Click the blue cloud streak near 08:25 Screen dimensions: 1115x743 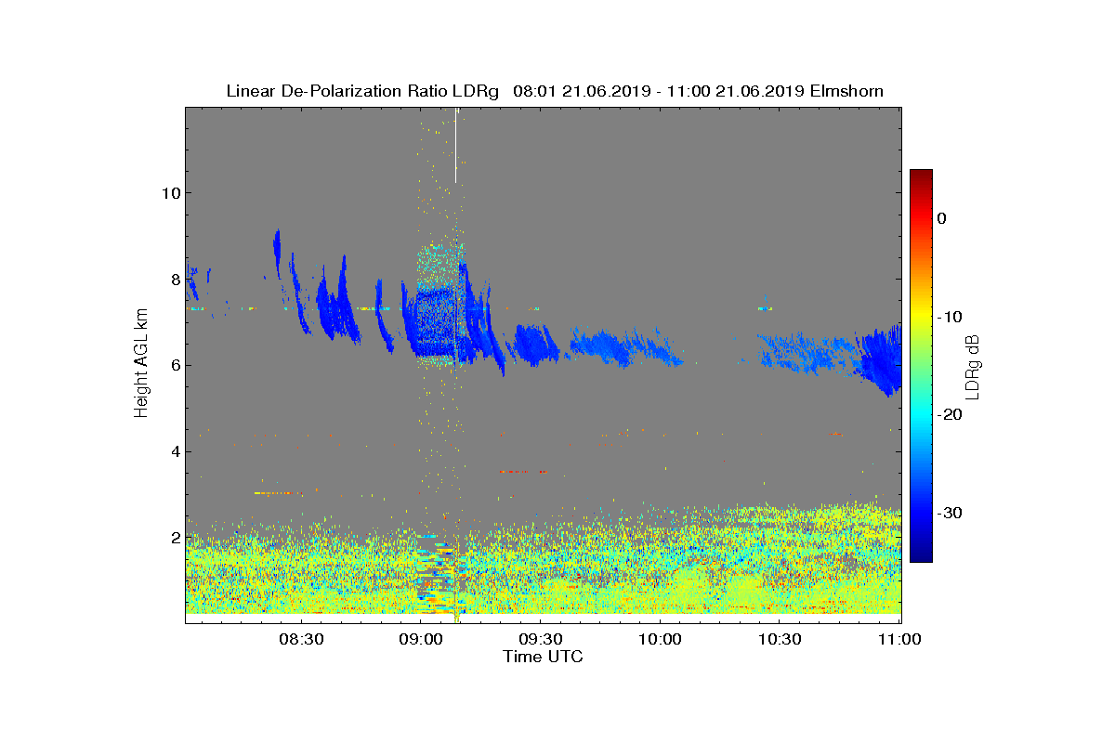277,253
